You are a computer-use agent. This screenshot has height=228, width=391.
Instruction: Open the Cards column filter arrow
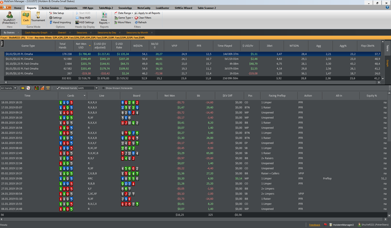pyautogui.click(x=84, y=96)
